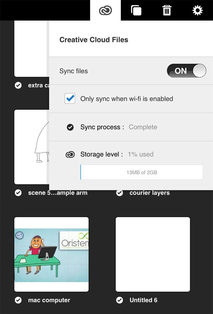The height and width of the screenshot is (314, 213).
Task: Toggle checkmark for courier layers project
Action: [119, 193]
